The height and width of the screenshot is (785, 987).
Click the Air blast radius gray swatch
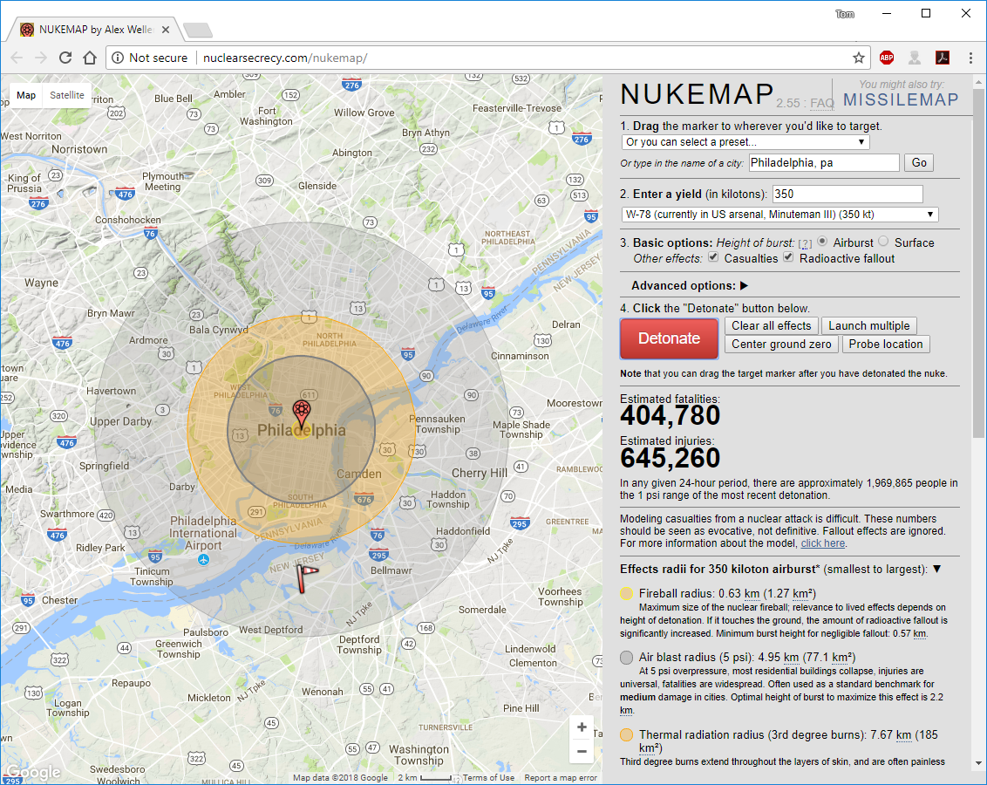coord(626,657)
